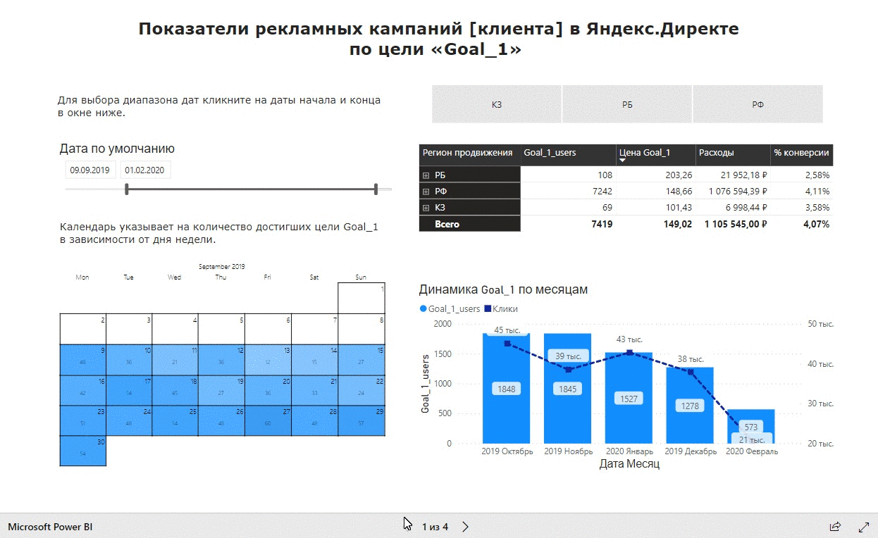This screenshot has height=538, width=878.
Task: Select the 2020 Январь bar
Action: (629, 398)
